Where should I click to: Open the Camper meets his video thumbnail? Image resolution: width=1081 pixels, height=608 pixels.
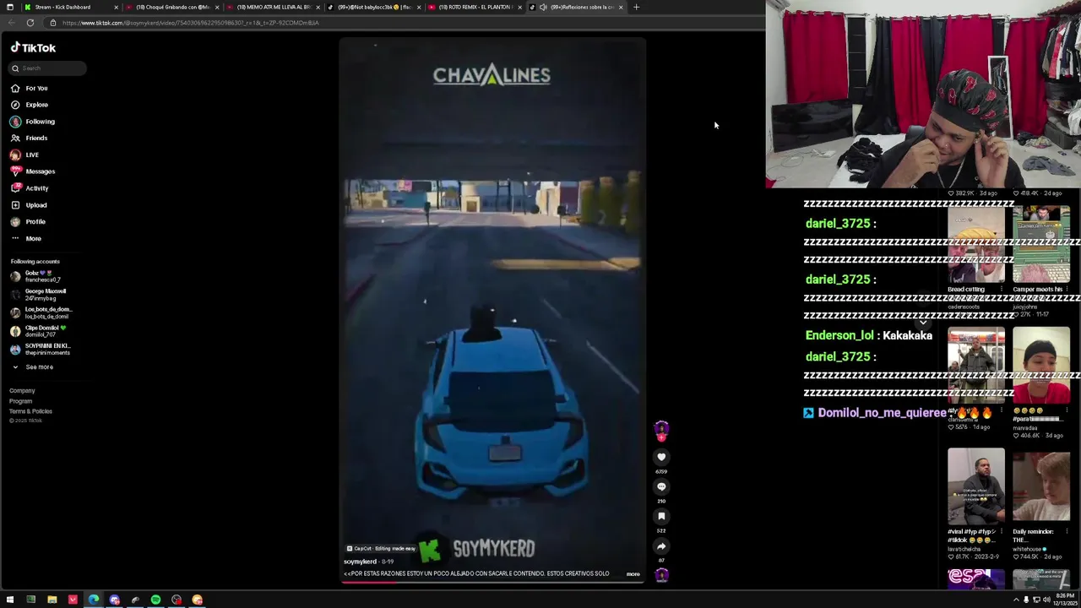coord(1040,245)
